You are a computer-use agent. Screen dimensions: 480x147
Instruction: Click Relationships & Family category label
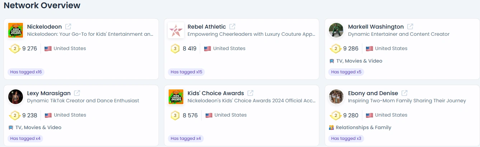coord(363,127)
